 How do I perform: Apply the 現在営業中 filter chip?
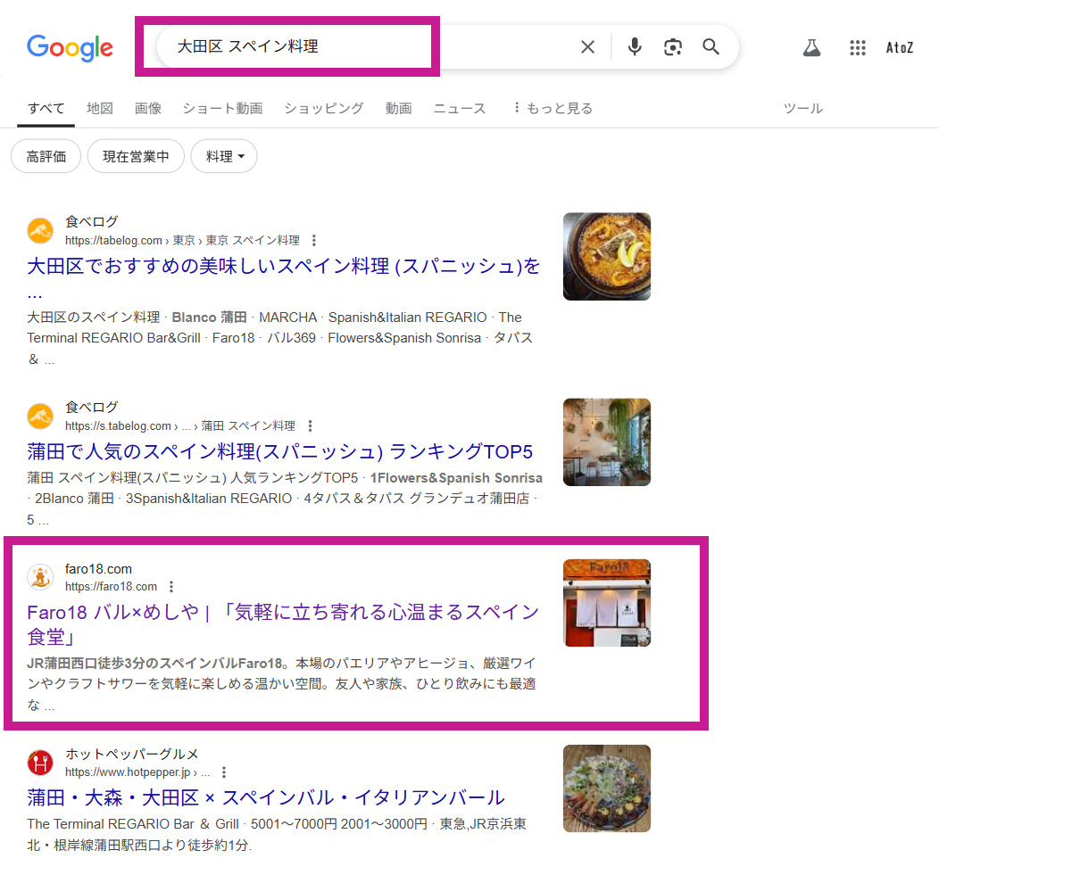click(136, 156)
